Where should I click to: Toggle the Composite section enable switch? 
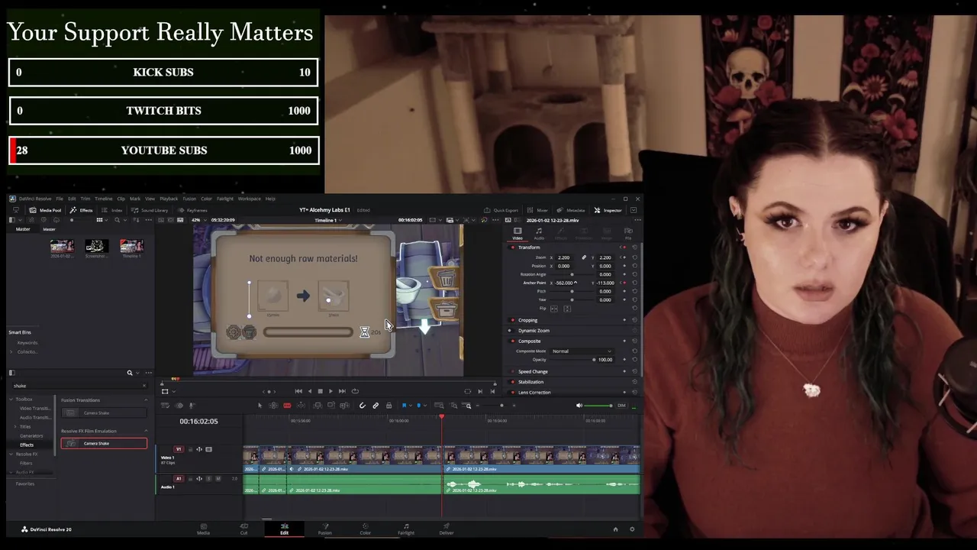click(512, 341)
